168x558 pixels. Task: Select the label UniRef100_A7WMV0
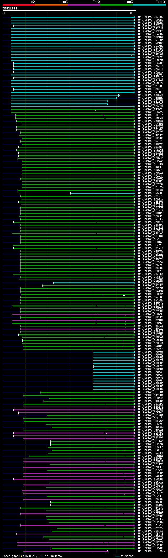(151, 366)
